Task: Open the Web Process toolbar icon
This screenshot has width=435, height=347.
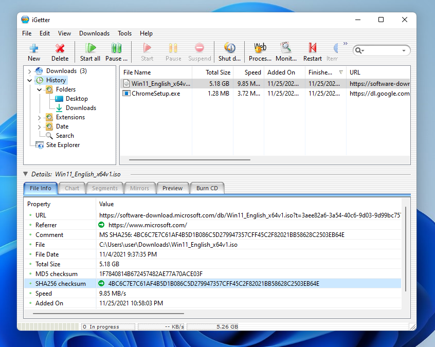Action: (x=260, y=48)
